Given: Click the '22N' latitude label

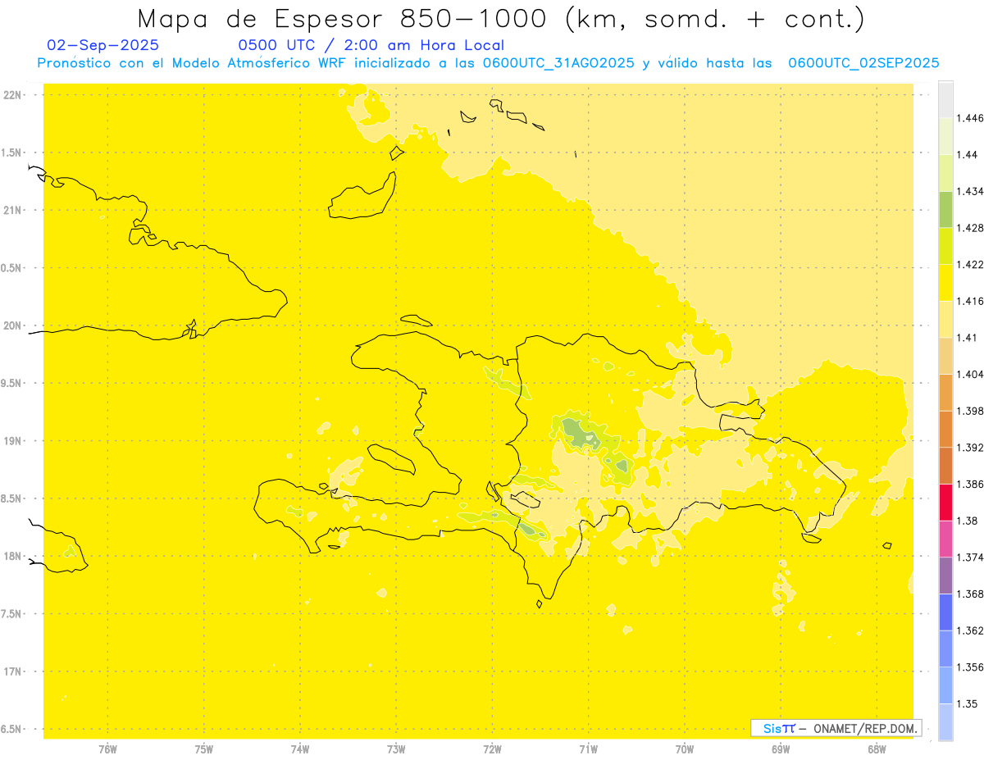Looking at the screenshot, I should pyautogui.click(x=13, y=95).
